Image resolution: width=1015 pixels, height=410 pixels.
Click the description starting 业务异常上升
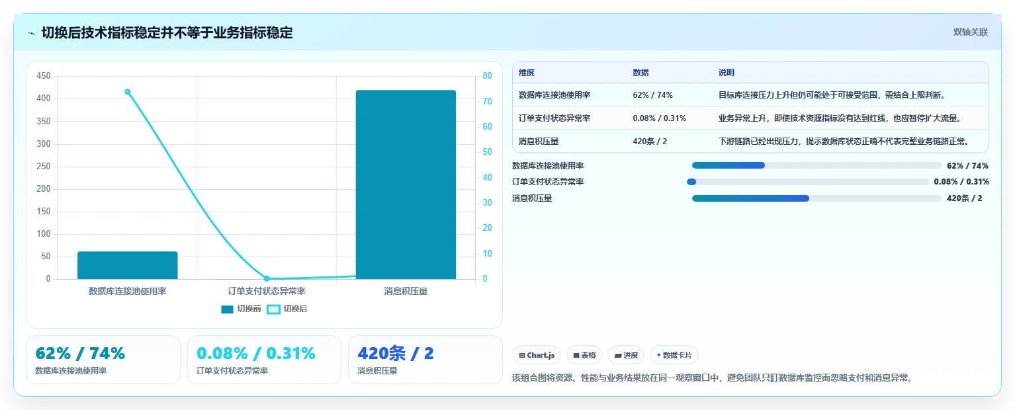(840, 118)
